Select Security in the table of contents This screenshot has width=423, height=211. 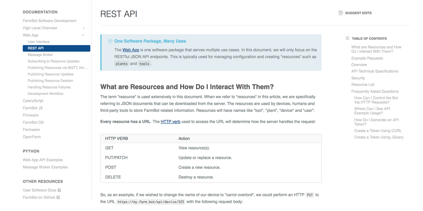click(x=358, y=78)
